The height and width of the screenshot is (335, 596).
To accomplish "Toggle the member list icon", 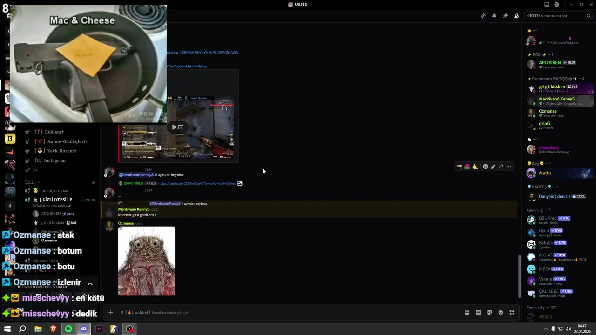I will click(x=516, y=16).
